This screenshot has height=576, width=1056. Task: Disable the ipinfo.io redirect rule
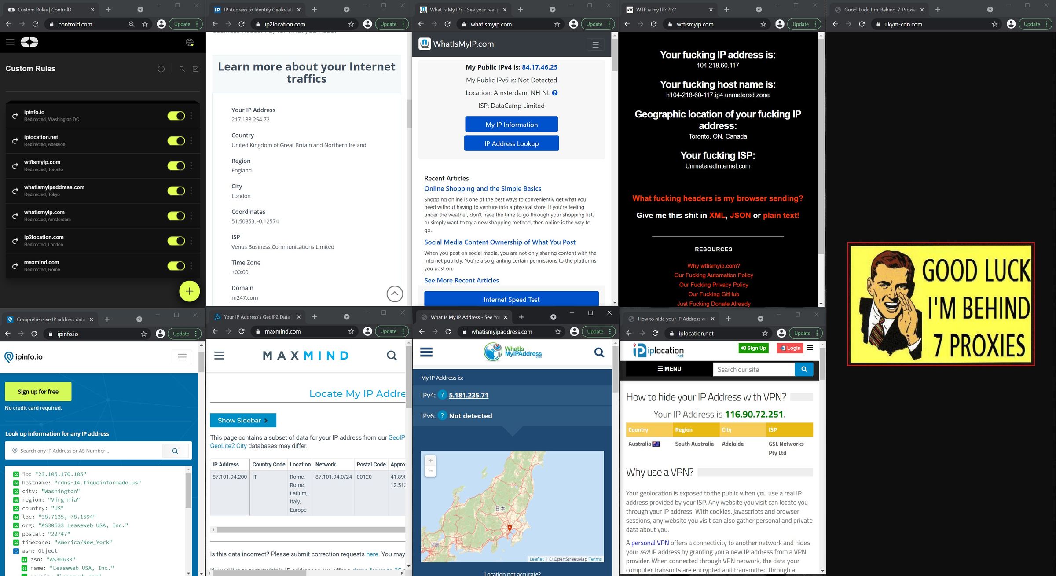[x=176, y=116]
